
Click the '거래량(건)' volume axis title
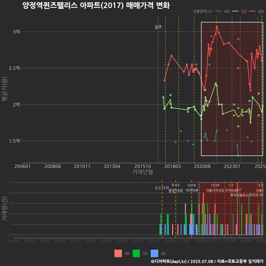(x=4, y=209)
